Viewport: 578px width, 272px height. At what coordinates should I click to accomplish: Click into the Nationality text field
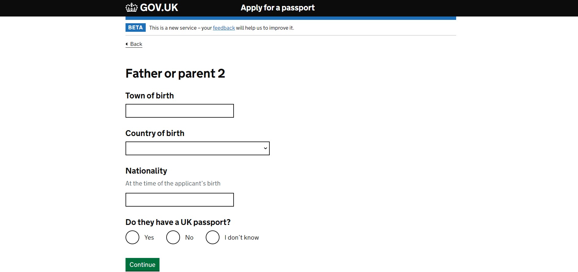point(179,200)
